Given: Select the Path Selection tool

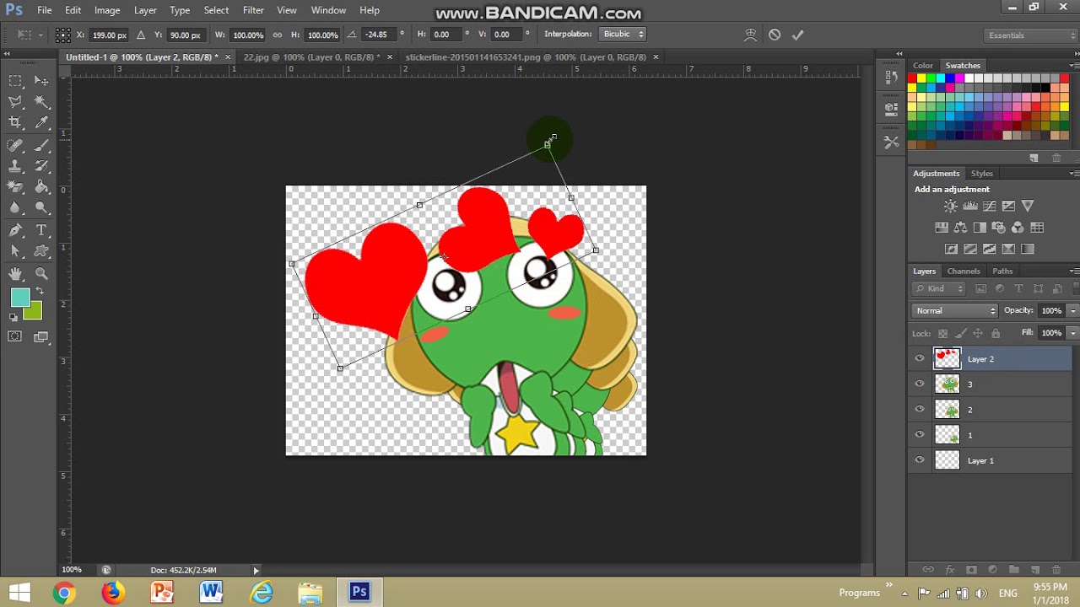Looking at the screenshot, I should point(15,251).
